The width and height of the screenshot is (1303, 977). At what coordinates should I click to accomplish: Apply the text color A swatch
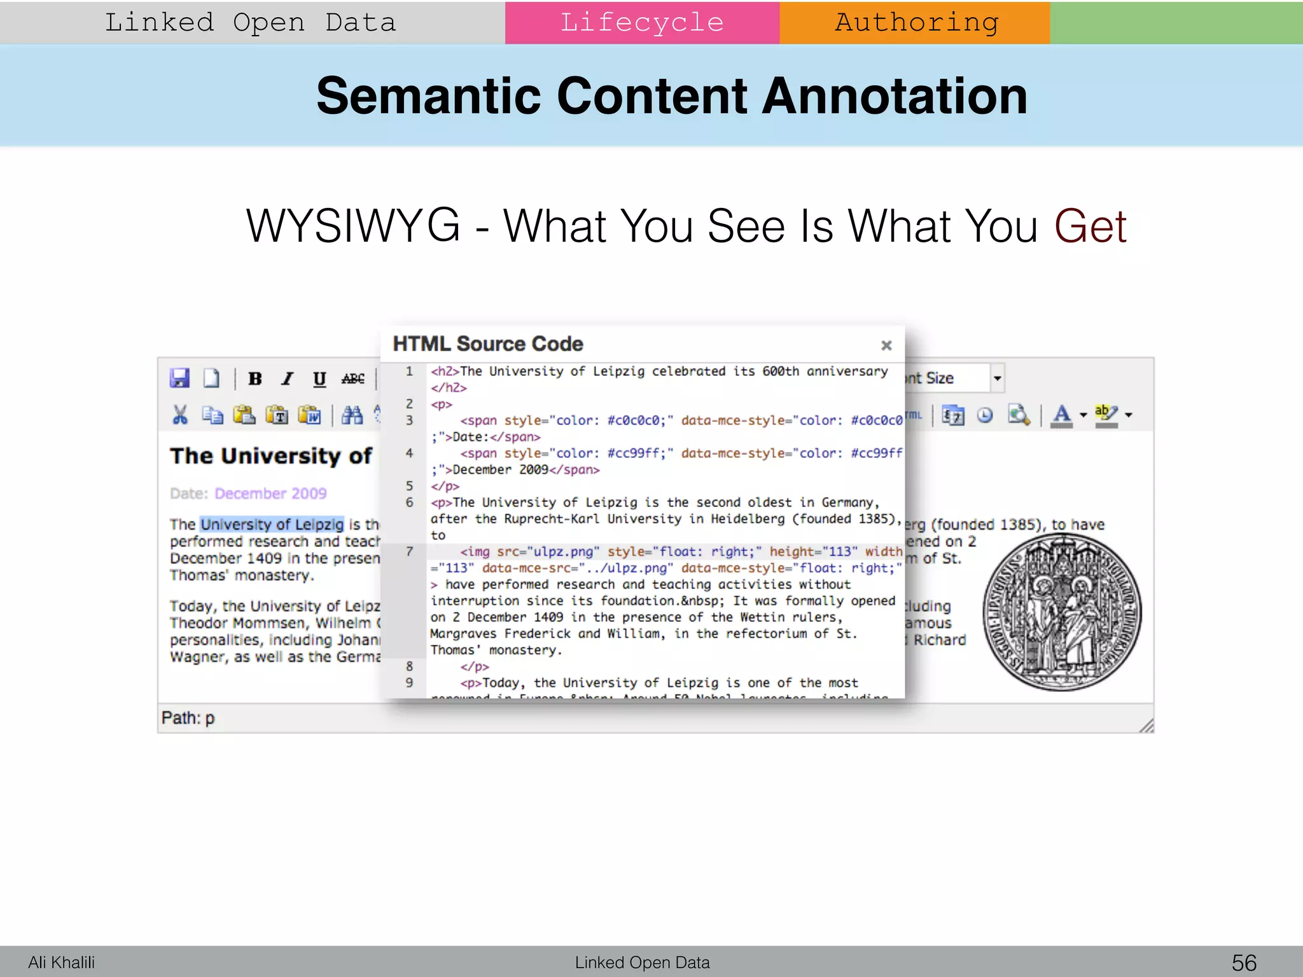[1061, 415]
